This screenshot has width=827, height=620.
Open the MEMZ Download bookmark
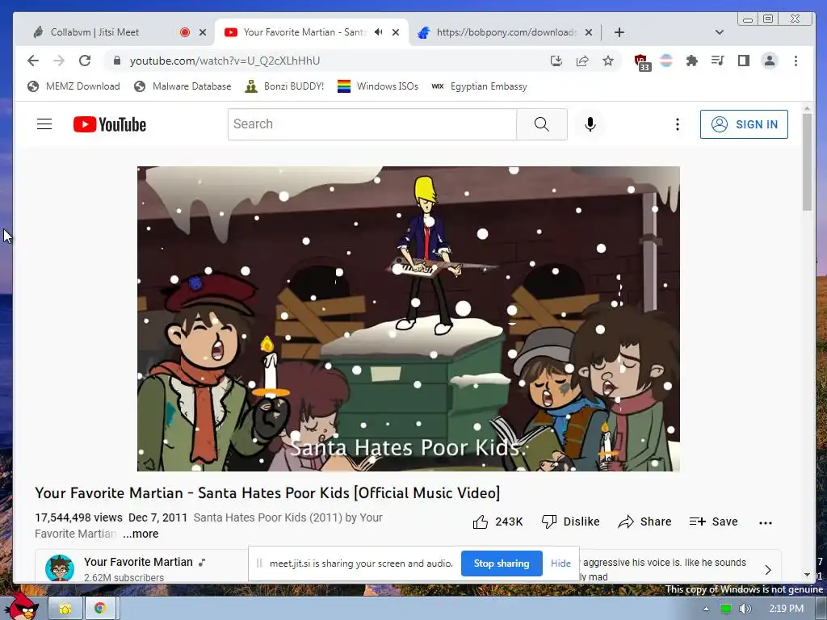(73, 86)
